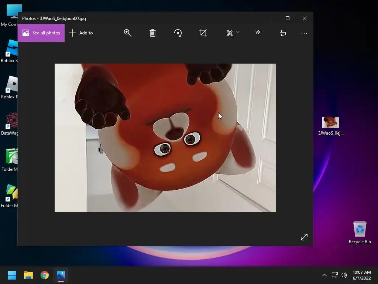Open Edit & Create icon
Image resolution: width=378 pixels, height=284 pixels.
click(x=230, y=33)
